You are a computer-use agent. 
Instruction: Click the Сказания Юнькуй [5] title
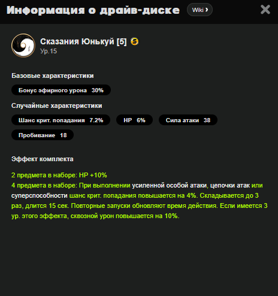[83, 41]
